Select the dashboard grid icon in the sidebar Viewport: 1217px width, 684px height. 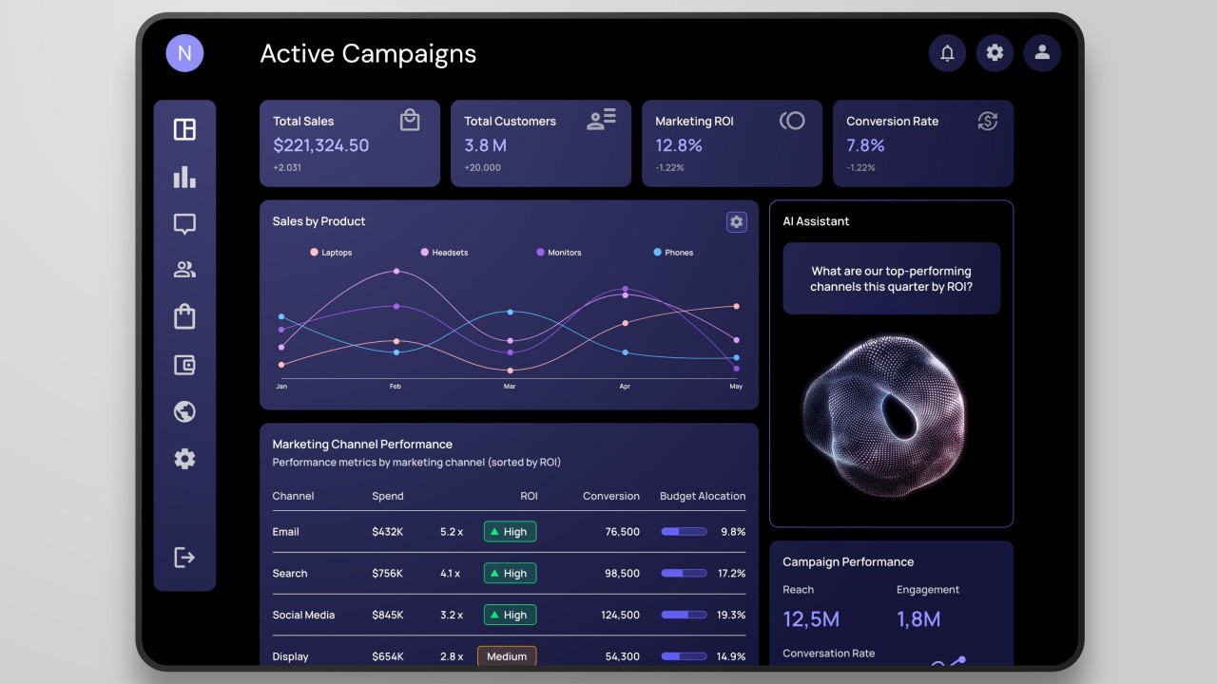(x=184, y=128)
